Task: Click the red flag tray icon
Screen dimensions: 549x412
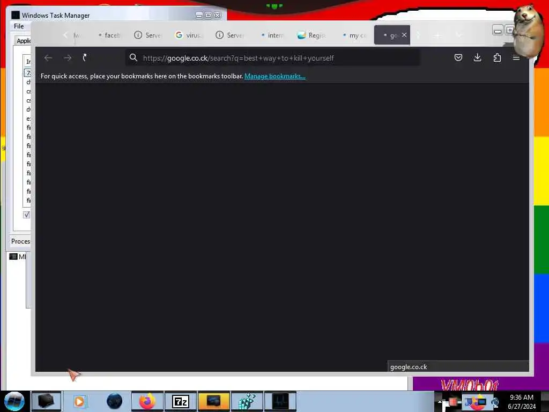Action: pos(452,401)
